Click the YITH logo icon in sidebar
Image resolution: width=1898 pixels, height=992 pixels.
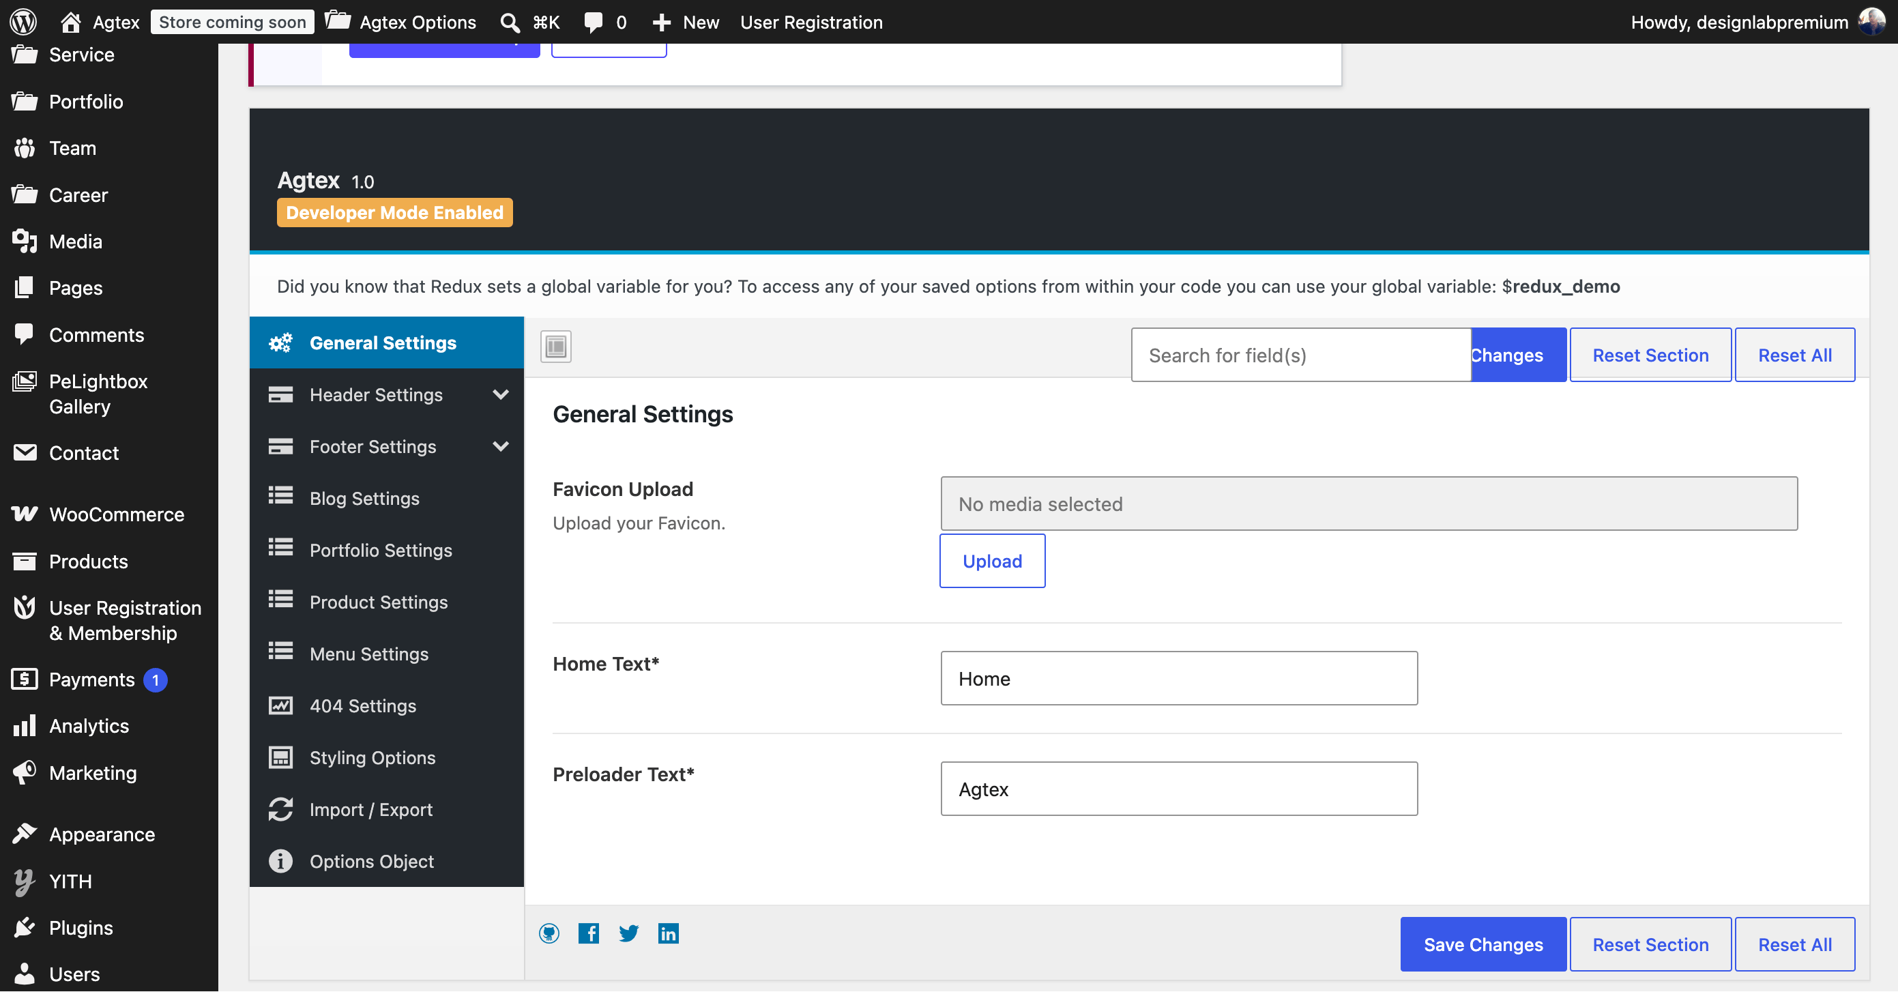pos(25,881)
